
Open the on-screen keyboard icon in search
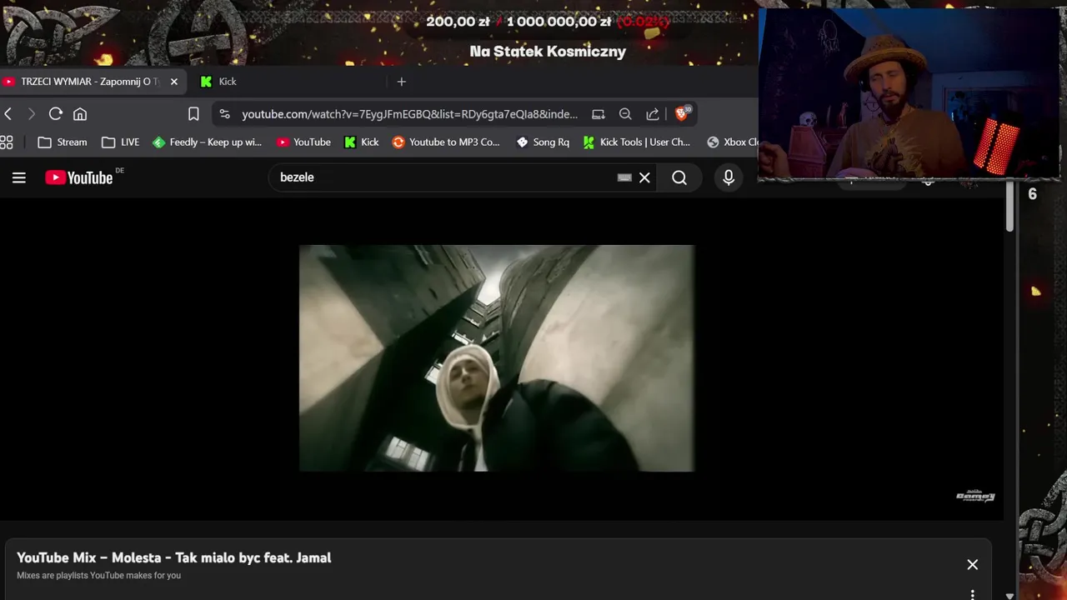624,177
